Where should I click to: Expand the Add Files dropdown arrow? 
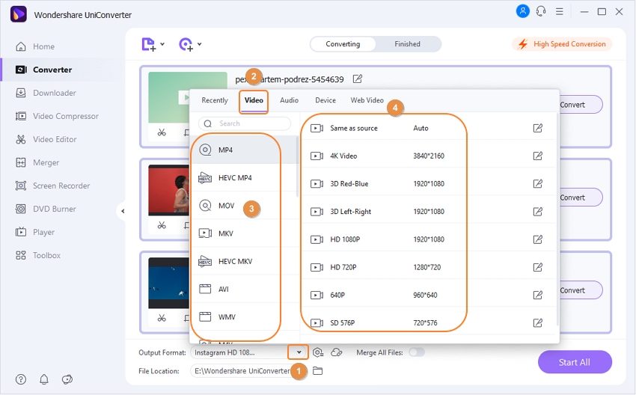click(162, 44)
